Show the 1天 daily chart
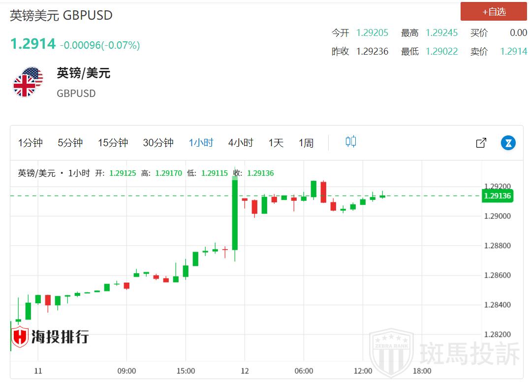Viewport: 529px width, 384px height. point(276,143)
